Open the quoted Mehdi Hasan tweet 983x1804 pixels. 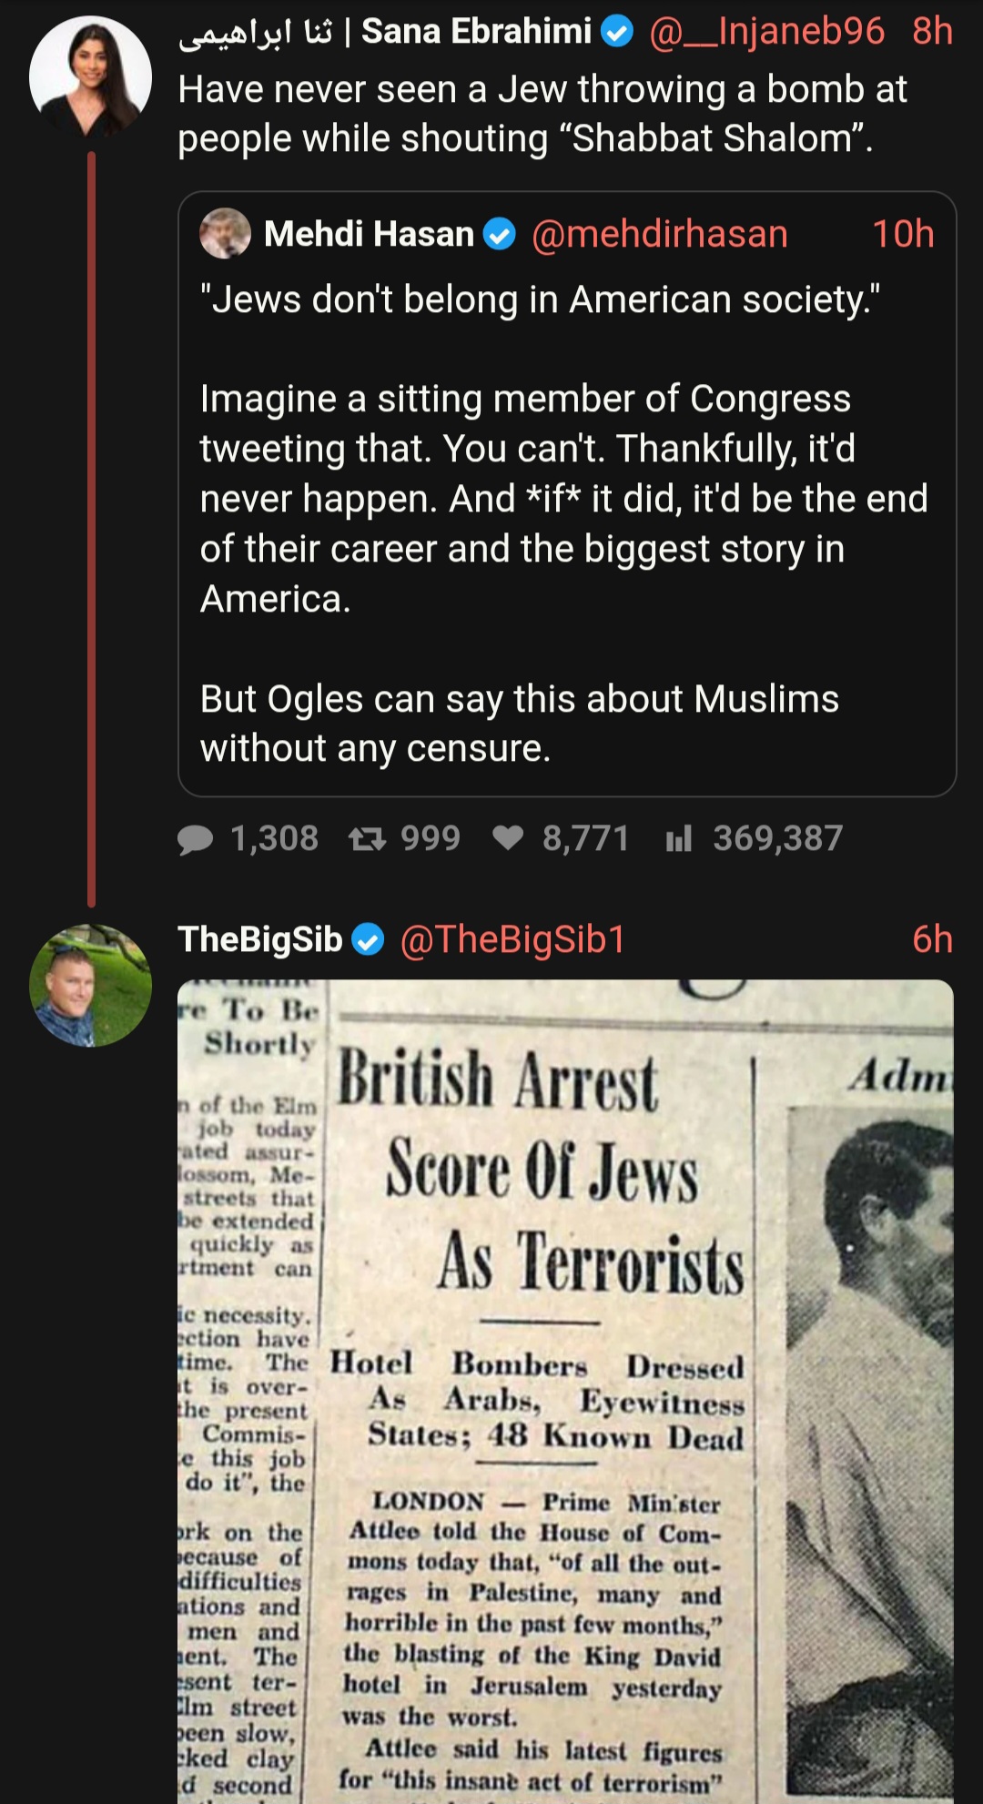click(567, 493)
